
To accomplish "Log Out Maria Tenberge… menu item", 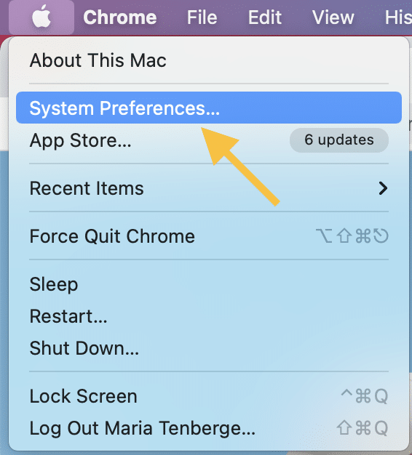I will click(x=209, y=428).
